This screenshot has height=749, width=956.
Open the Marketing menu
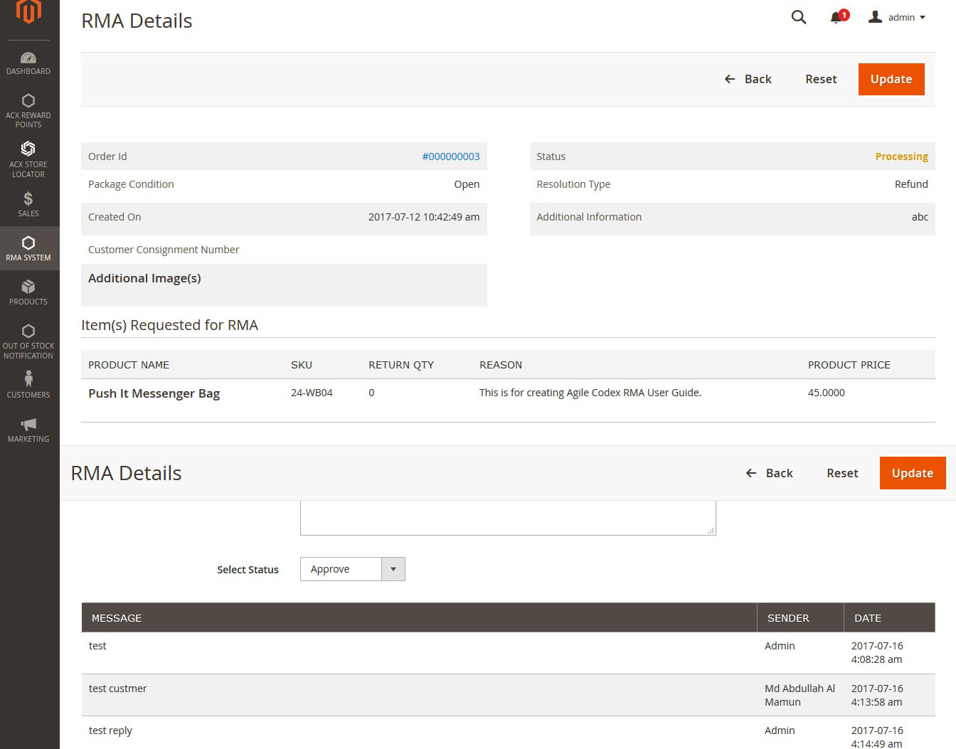pos(28,430)
